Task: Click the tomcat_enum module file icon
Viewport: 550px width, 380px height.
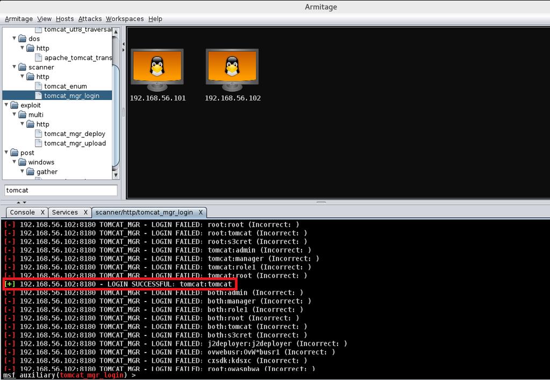Action: 39,86
